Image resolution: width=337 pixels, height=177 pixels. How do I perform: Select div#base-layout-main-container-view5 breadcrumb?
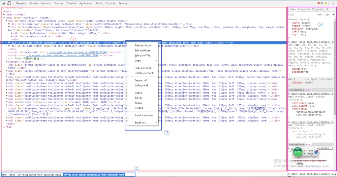click(x=40, y=175)
